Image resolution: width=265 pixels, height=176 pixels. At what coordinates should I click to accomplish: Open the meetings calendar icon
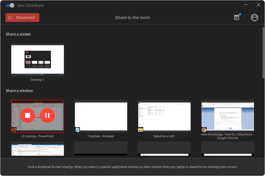point(237,18)
